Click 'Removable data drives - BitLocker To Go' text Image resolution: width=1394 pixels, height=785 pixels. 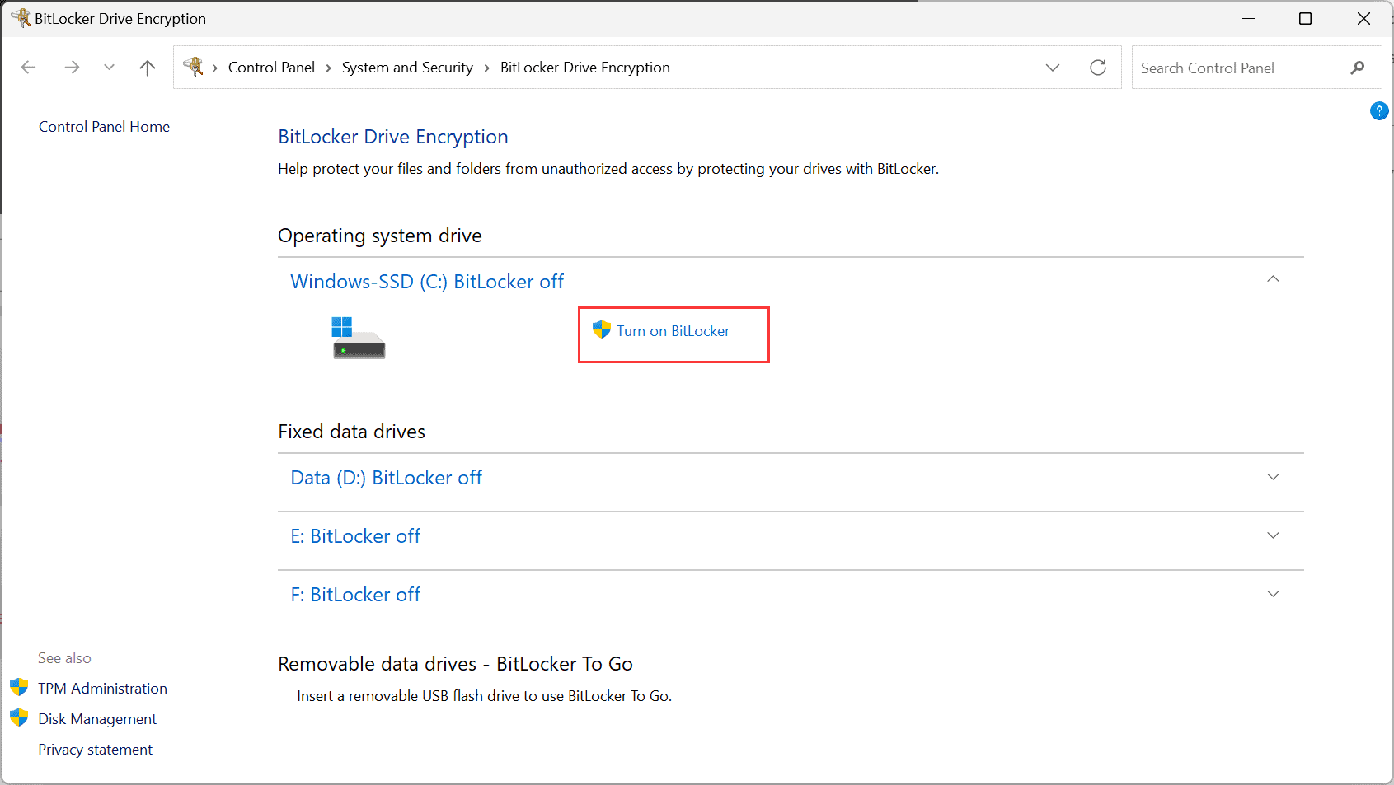click(x=455, y=664)
